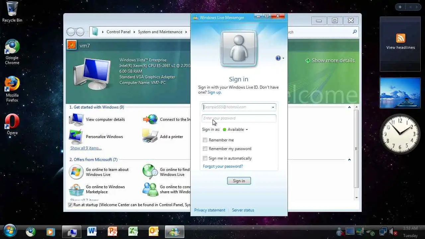This screenshot has height=239, width=425.
Task: Click the RSS feed headlines gadget icon
Action: (x=400, y=38)
